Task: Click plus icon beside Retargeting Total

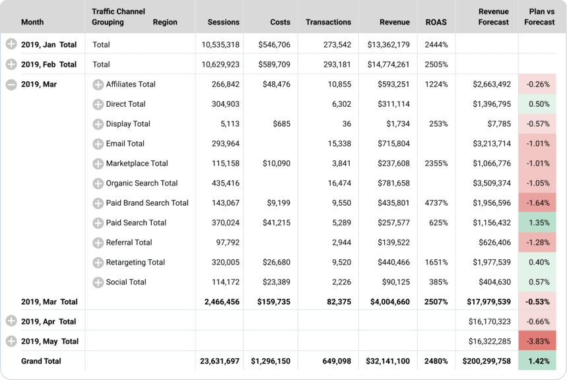Action: click(98, 263)
